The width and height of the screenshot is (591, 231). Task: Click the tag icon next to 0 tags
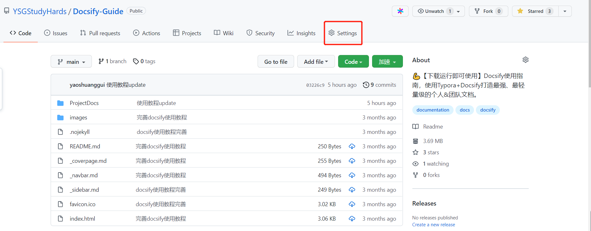coord(136,61)
